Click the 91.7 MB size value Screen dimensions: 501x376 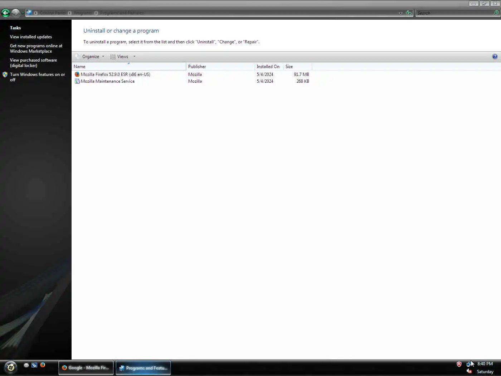tap(301, 74)
